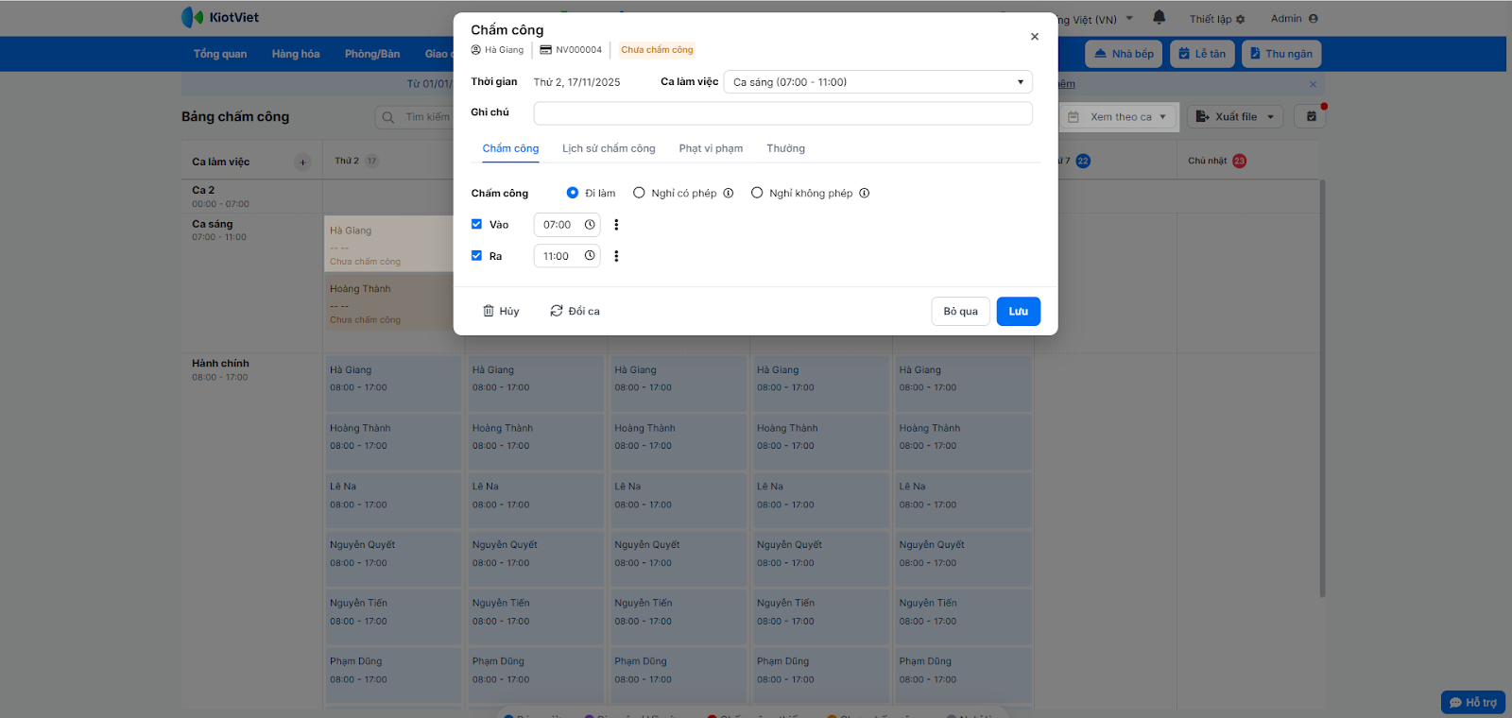Open Nguyễn Quyết's Thứ 2 Hành chính card
Image resolution: width=1512 pixels, height=718 pixels.
[x=393, y=558]
